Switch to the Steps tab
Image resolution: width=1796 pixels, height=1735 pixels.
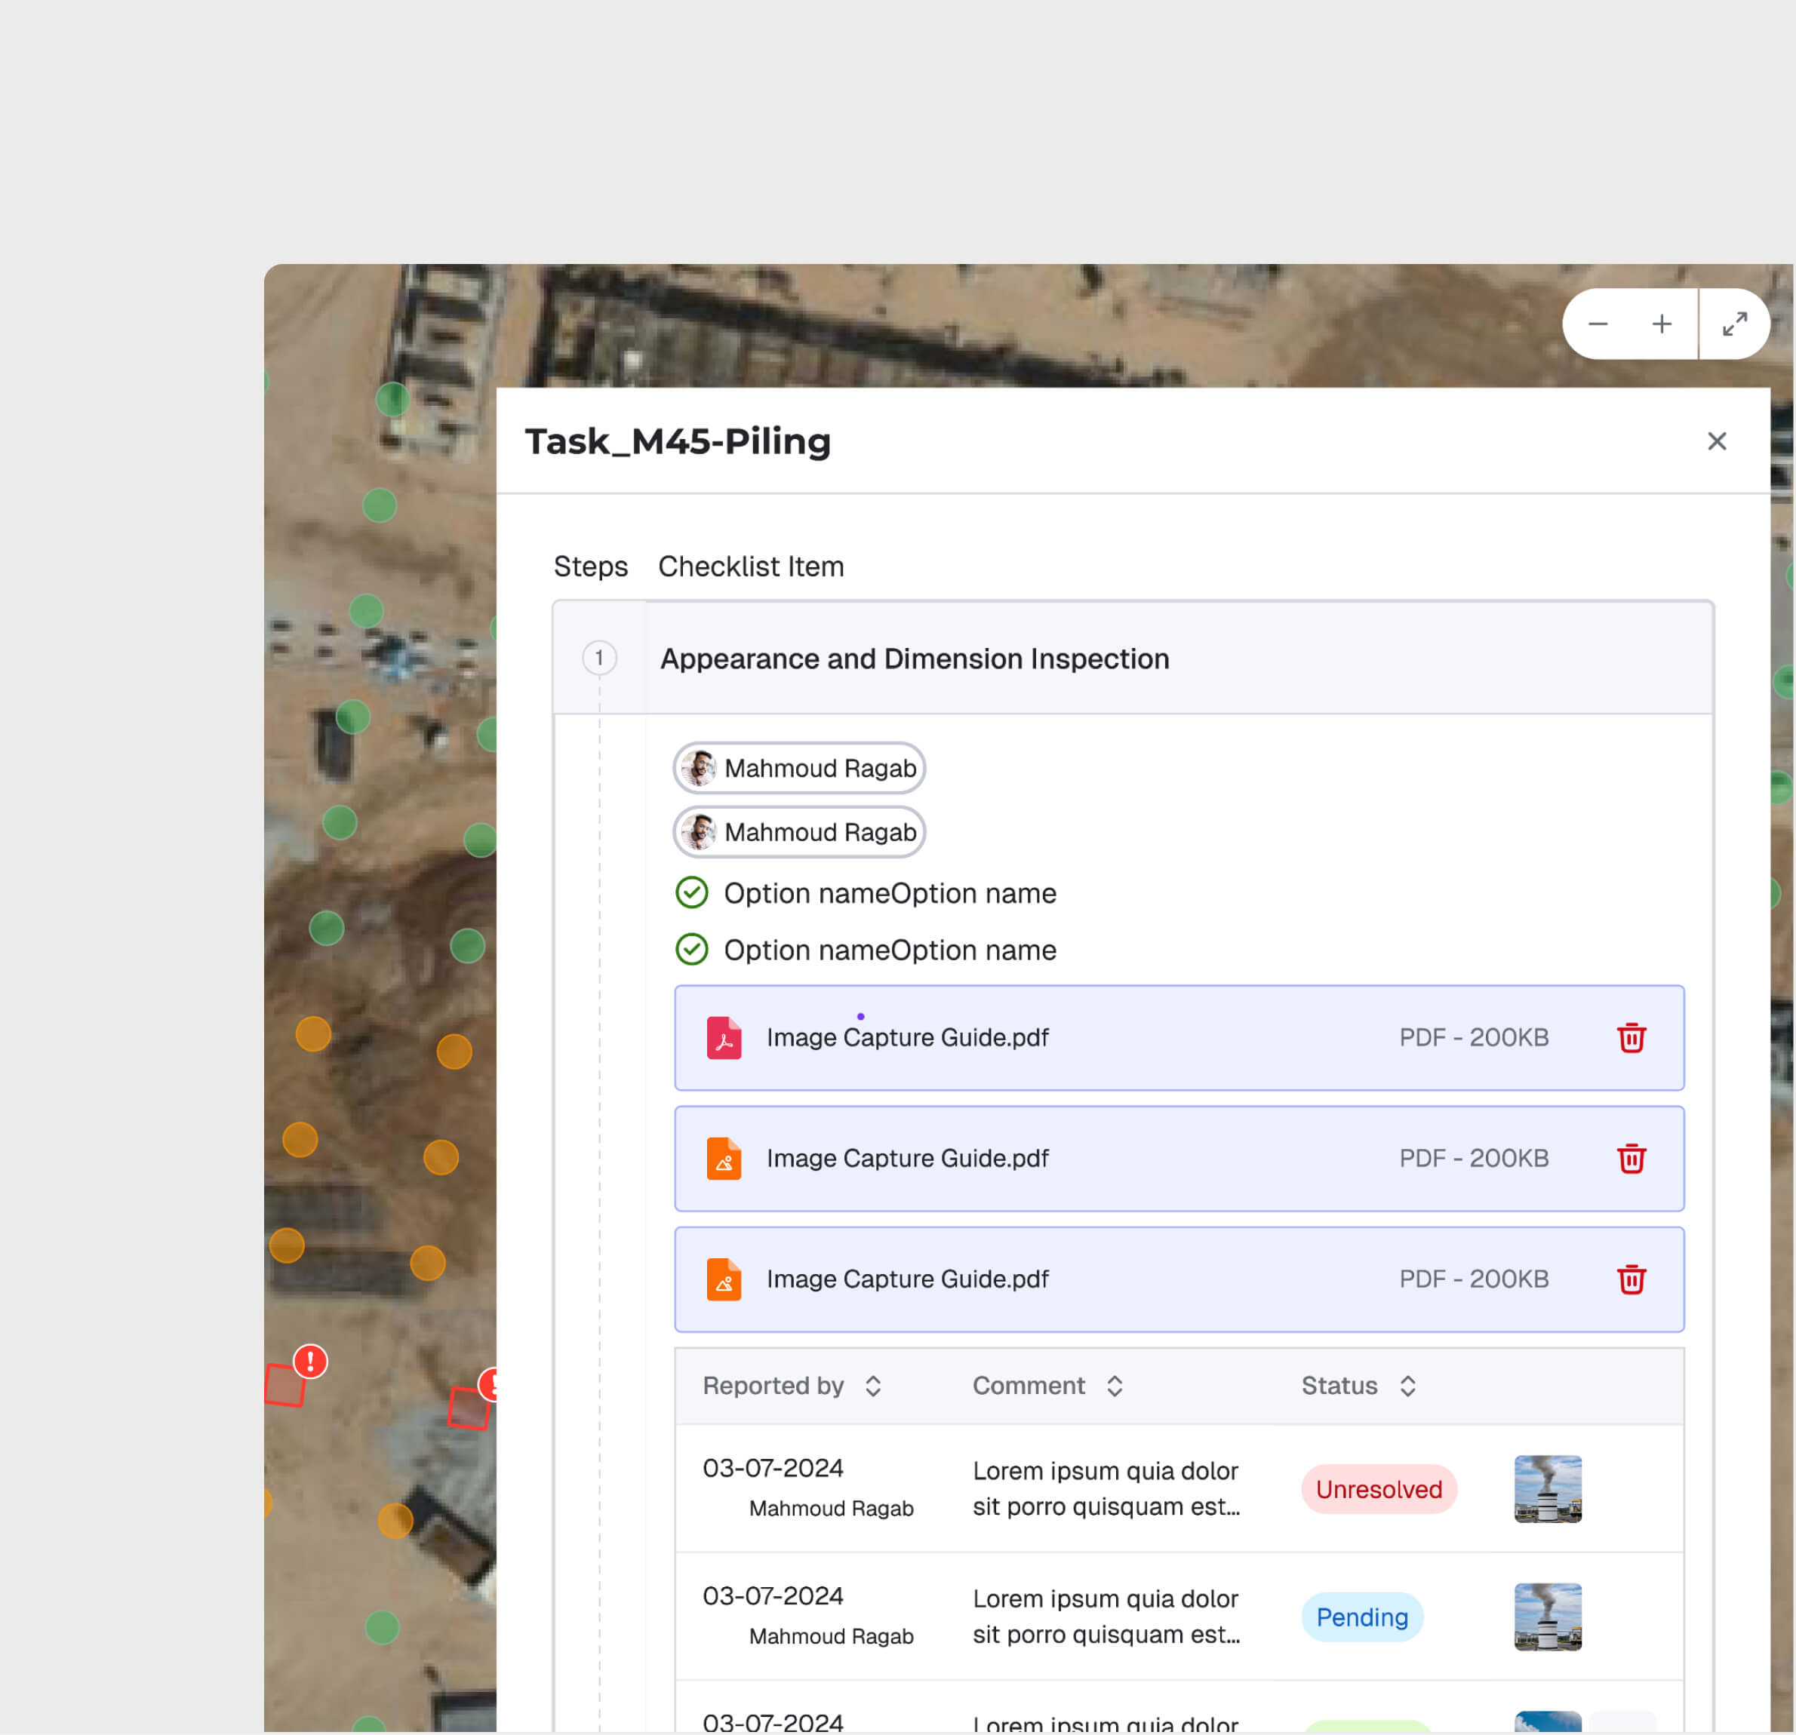(x=590, y=566)
